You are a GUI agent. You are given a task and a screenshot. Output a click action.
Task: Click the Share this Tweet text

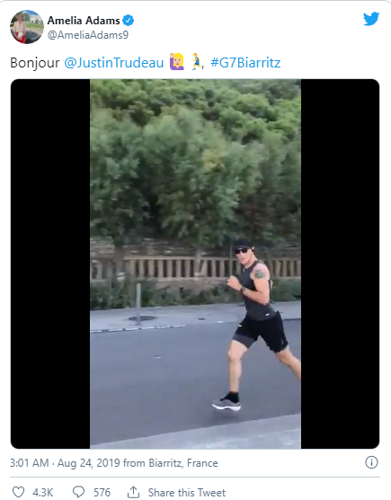pos(187,492)
